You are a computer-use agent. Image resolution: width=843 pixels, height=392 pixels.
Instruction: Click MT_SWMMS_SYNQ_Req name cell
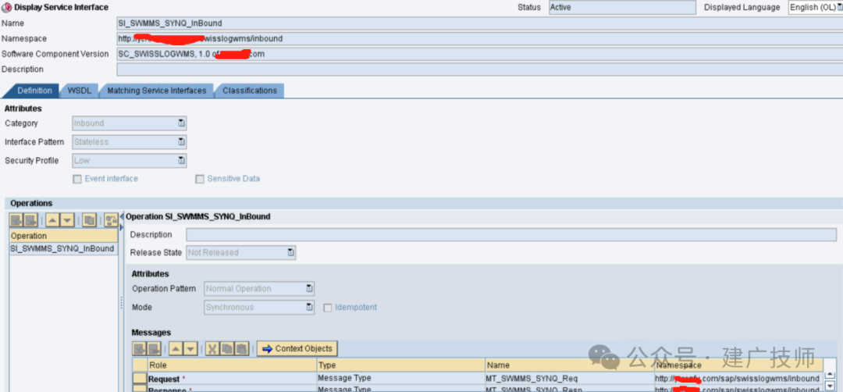point(570,379)
